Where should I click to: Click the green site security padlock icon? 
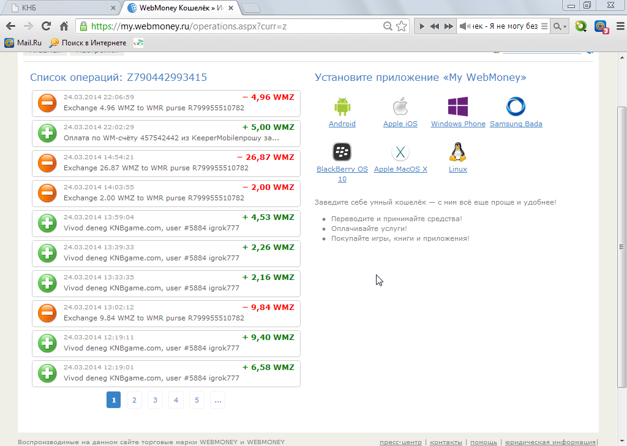coord(83,26)
